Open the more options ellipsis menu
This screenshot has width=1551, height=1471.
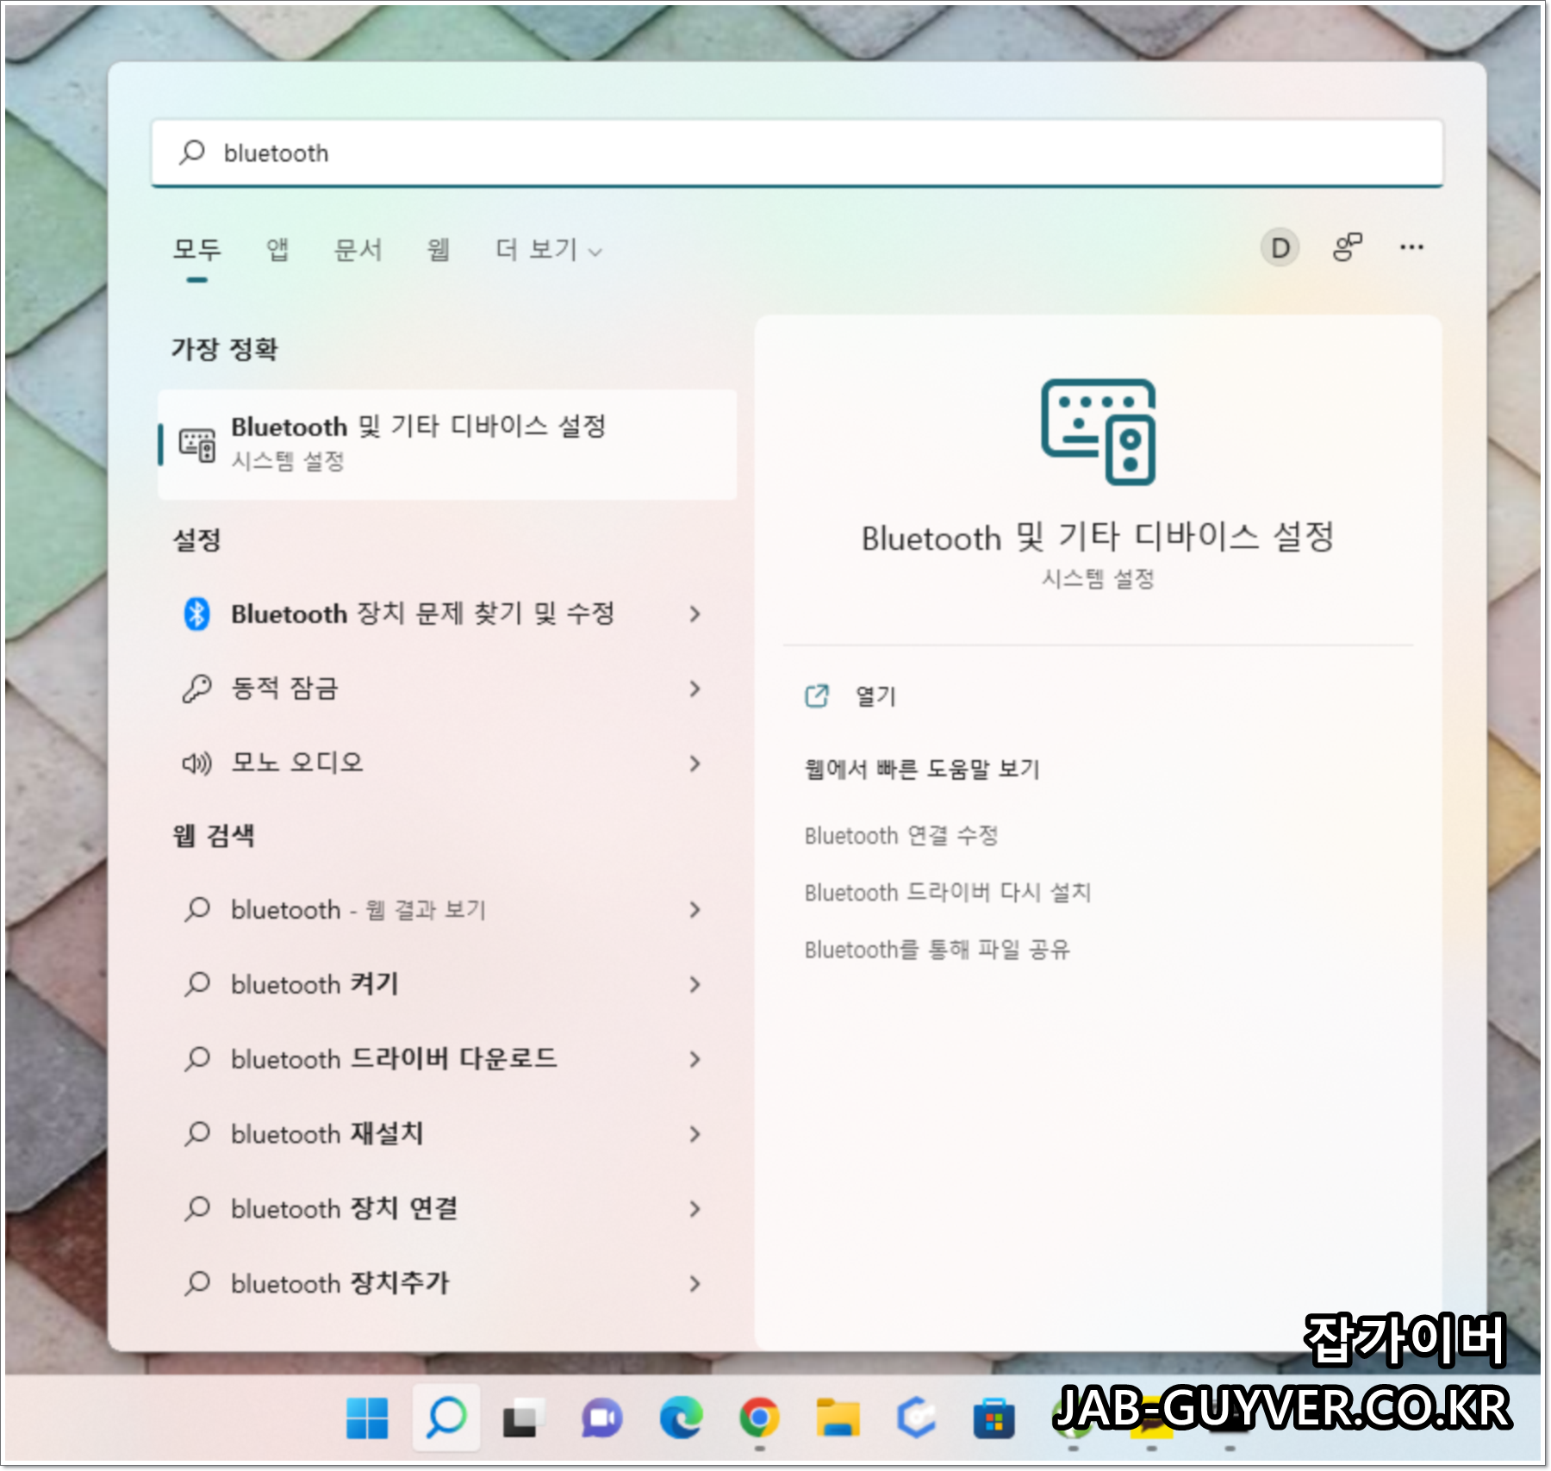[x=1411, y=248]
